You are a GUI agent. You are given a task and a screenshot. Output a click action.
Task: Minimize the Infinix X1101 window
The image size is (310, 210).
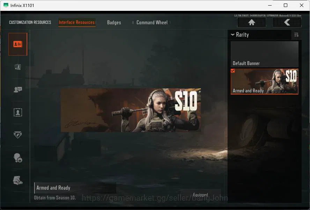[270, 5]
